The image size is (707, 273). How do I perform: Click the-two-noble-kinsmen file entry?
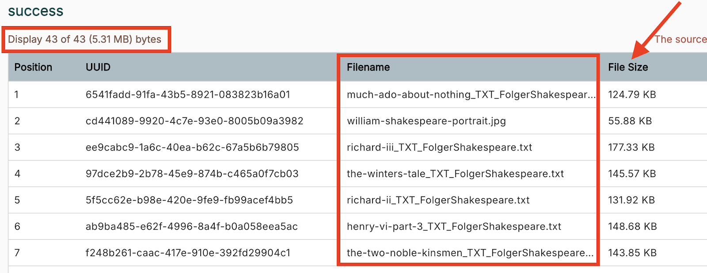[x=470, y=253]
